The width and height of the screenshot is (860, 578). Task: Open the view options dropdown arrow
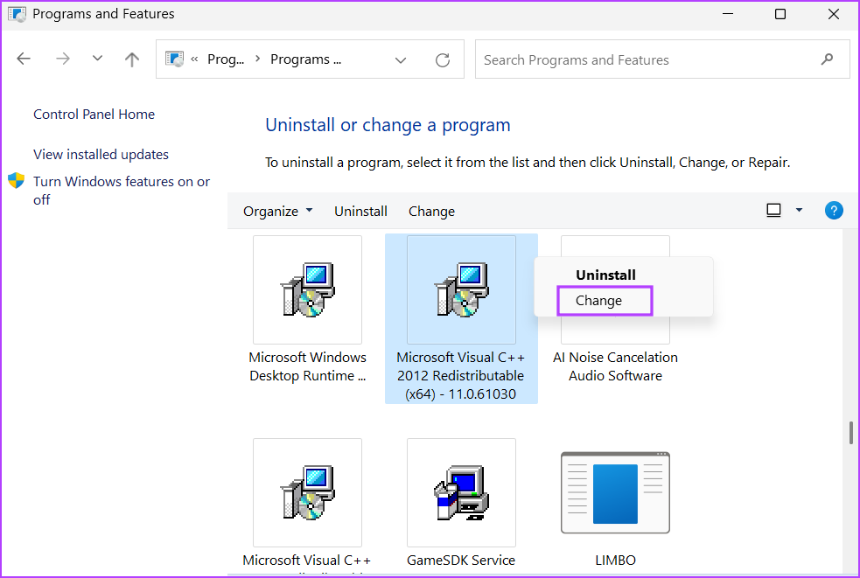pos(799,211)
